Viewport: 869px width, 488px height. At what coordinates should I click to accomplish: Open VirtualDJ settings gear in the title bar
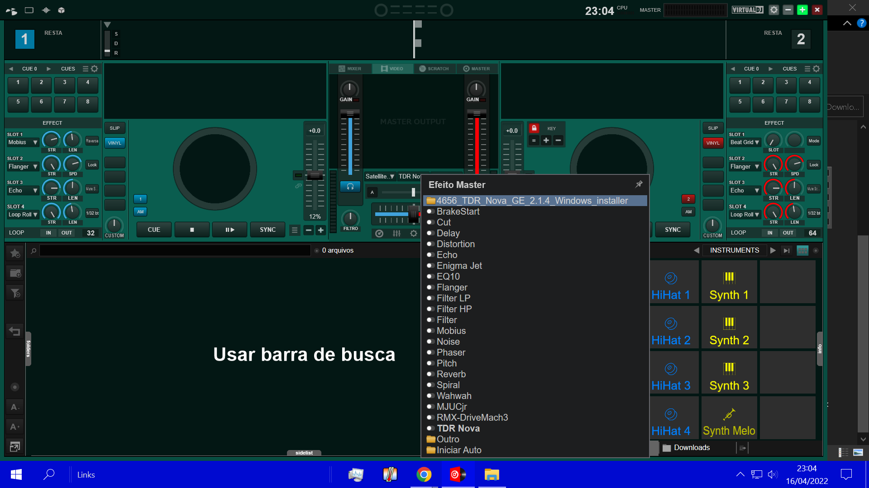point(774,10)
